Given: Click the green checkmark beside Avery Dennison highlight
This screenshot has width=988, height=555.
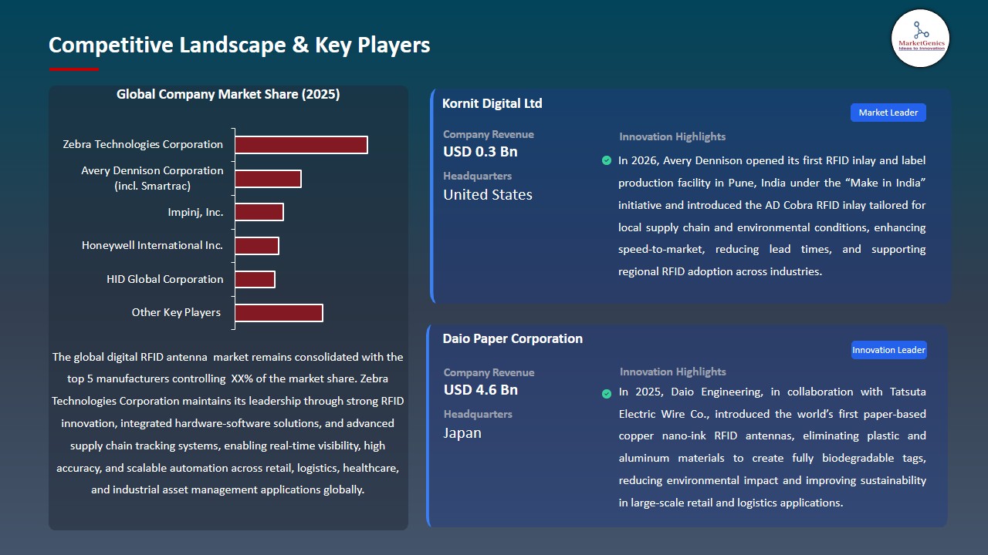Looking at the screenshot, I should point(607,160).
